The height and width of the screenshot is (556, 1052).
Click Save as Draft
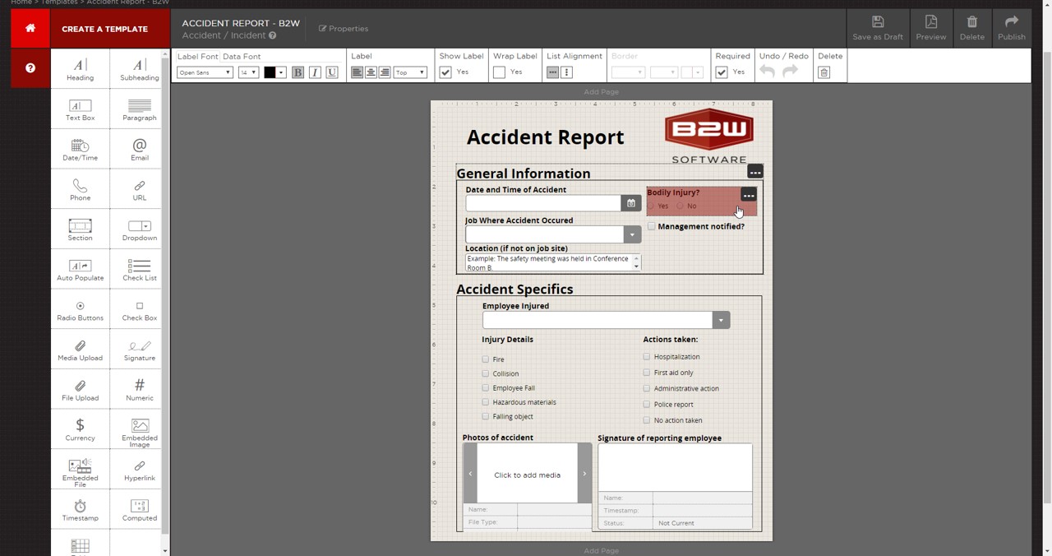[878, 28]
